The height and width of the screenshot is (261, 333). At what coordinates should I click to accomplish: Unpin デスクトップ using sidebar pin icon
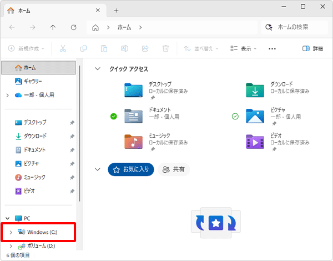coord(72,123)
